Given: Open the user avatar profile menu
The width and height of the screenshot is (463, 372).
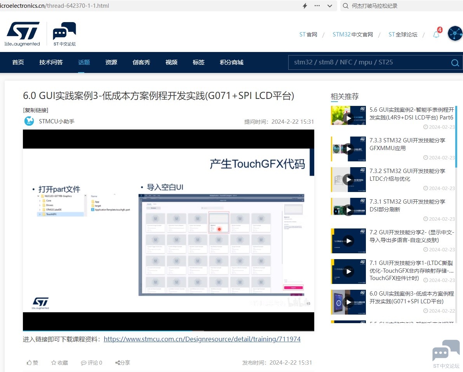Looking at the screenshot, I should click(455, 34).
